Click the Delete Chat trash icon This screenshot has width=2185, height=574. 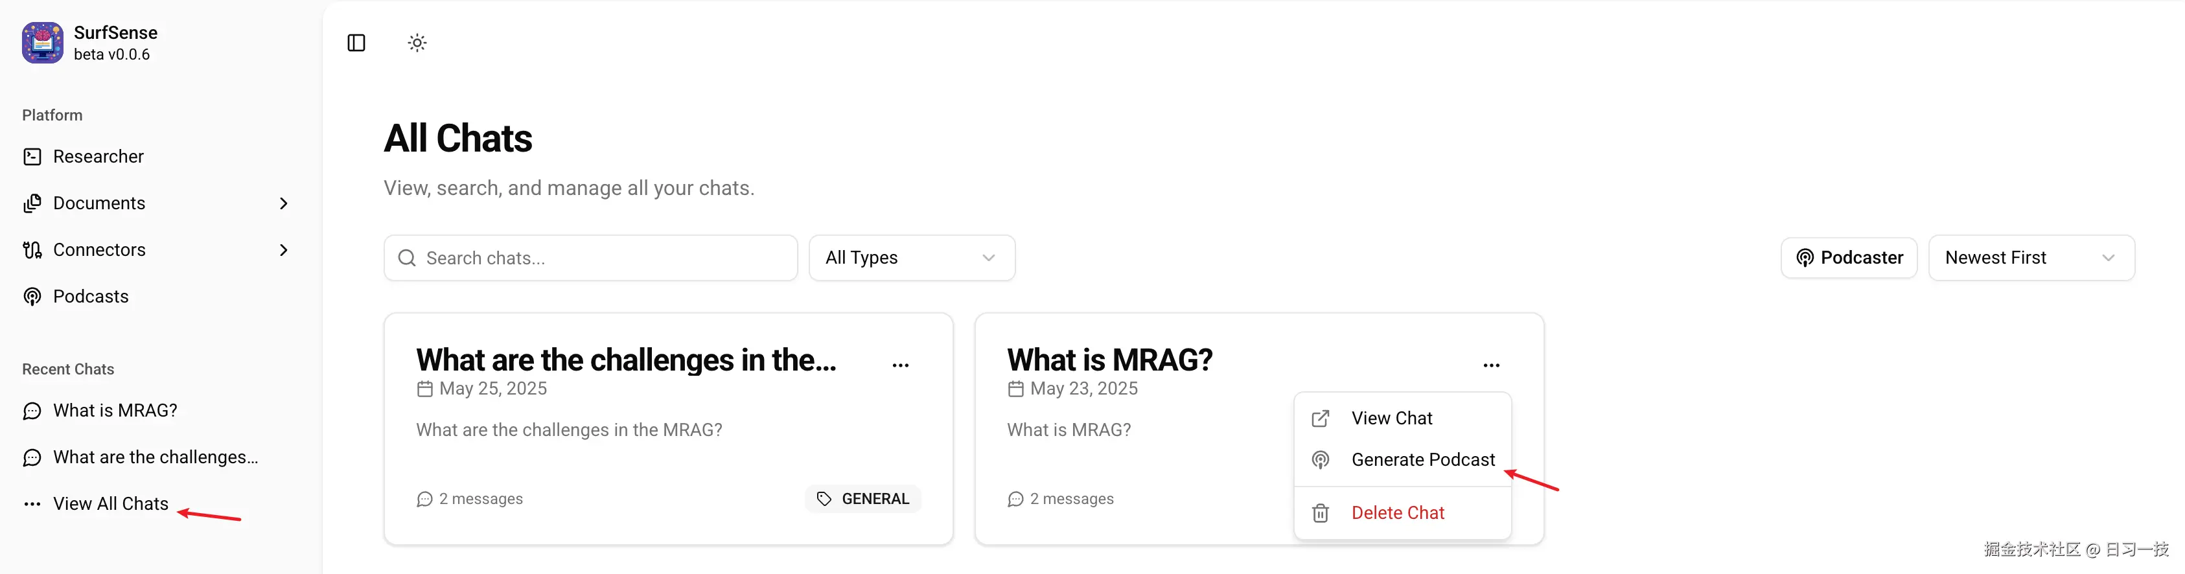coord(1321,514)
